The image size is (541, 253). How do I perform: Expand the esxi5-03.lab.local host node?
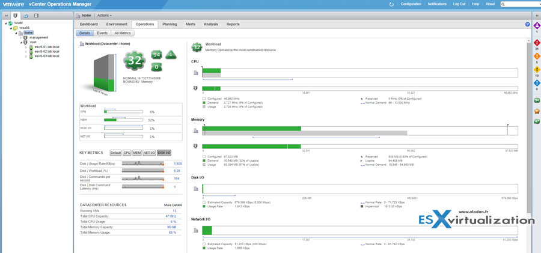26,56
